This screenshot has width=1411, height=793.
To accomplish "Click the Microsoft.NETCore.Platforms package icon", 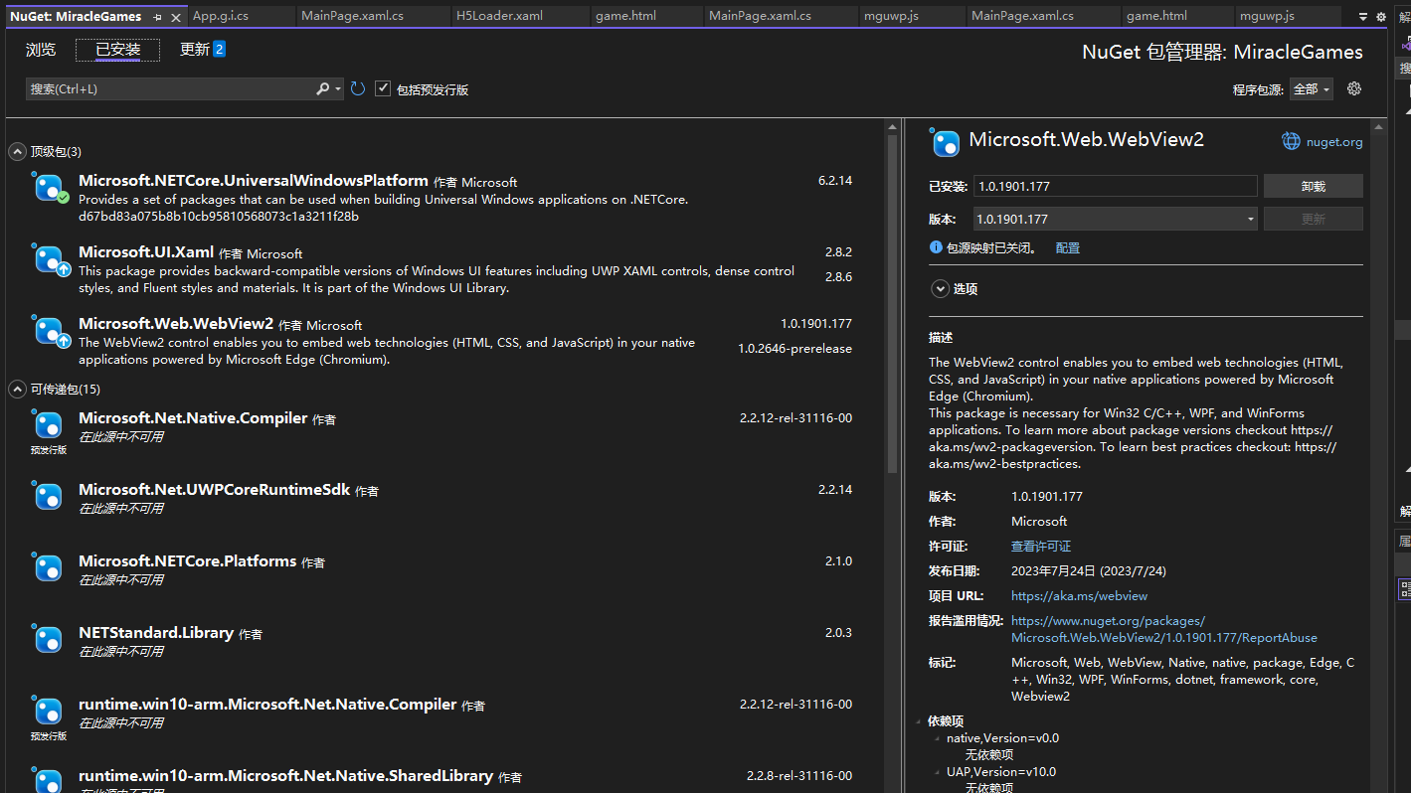I will [49, 567].
